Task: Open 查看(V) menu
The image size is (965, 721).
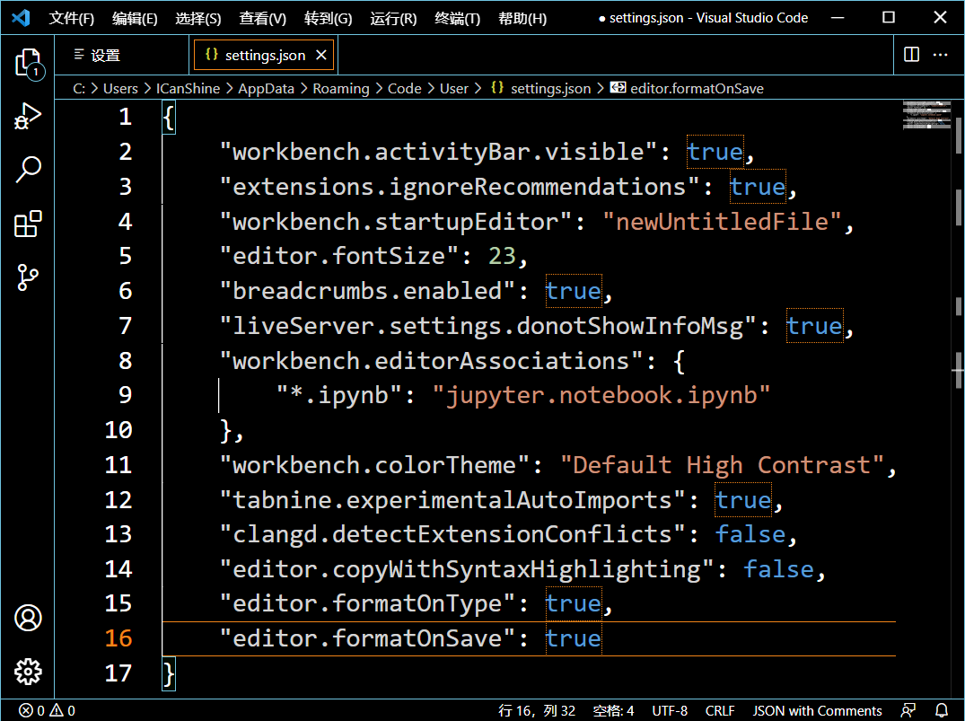Action: [263, 19]
